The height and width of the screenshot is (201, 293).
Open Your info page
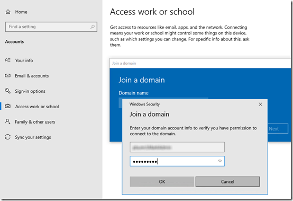(24, 60)
